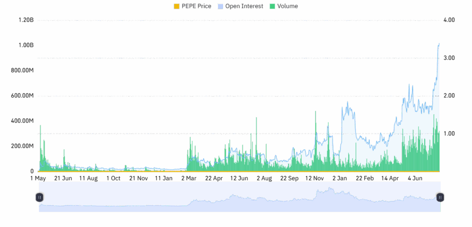Click the 12 Jun date label
This screenshot has width=472, height=227.
click(239, 179)
